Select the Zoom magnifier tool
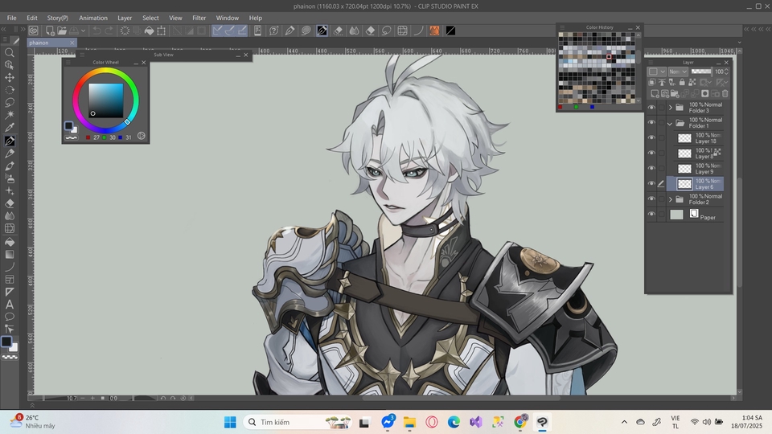Viewport: 772px width, 434px height. pyautogui.click(x=9, y=52)
